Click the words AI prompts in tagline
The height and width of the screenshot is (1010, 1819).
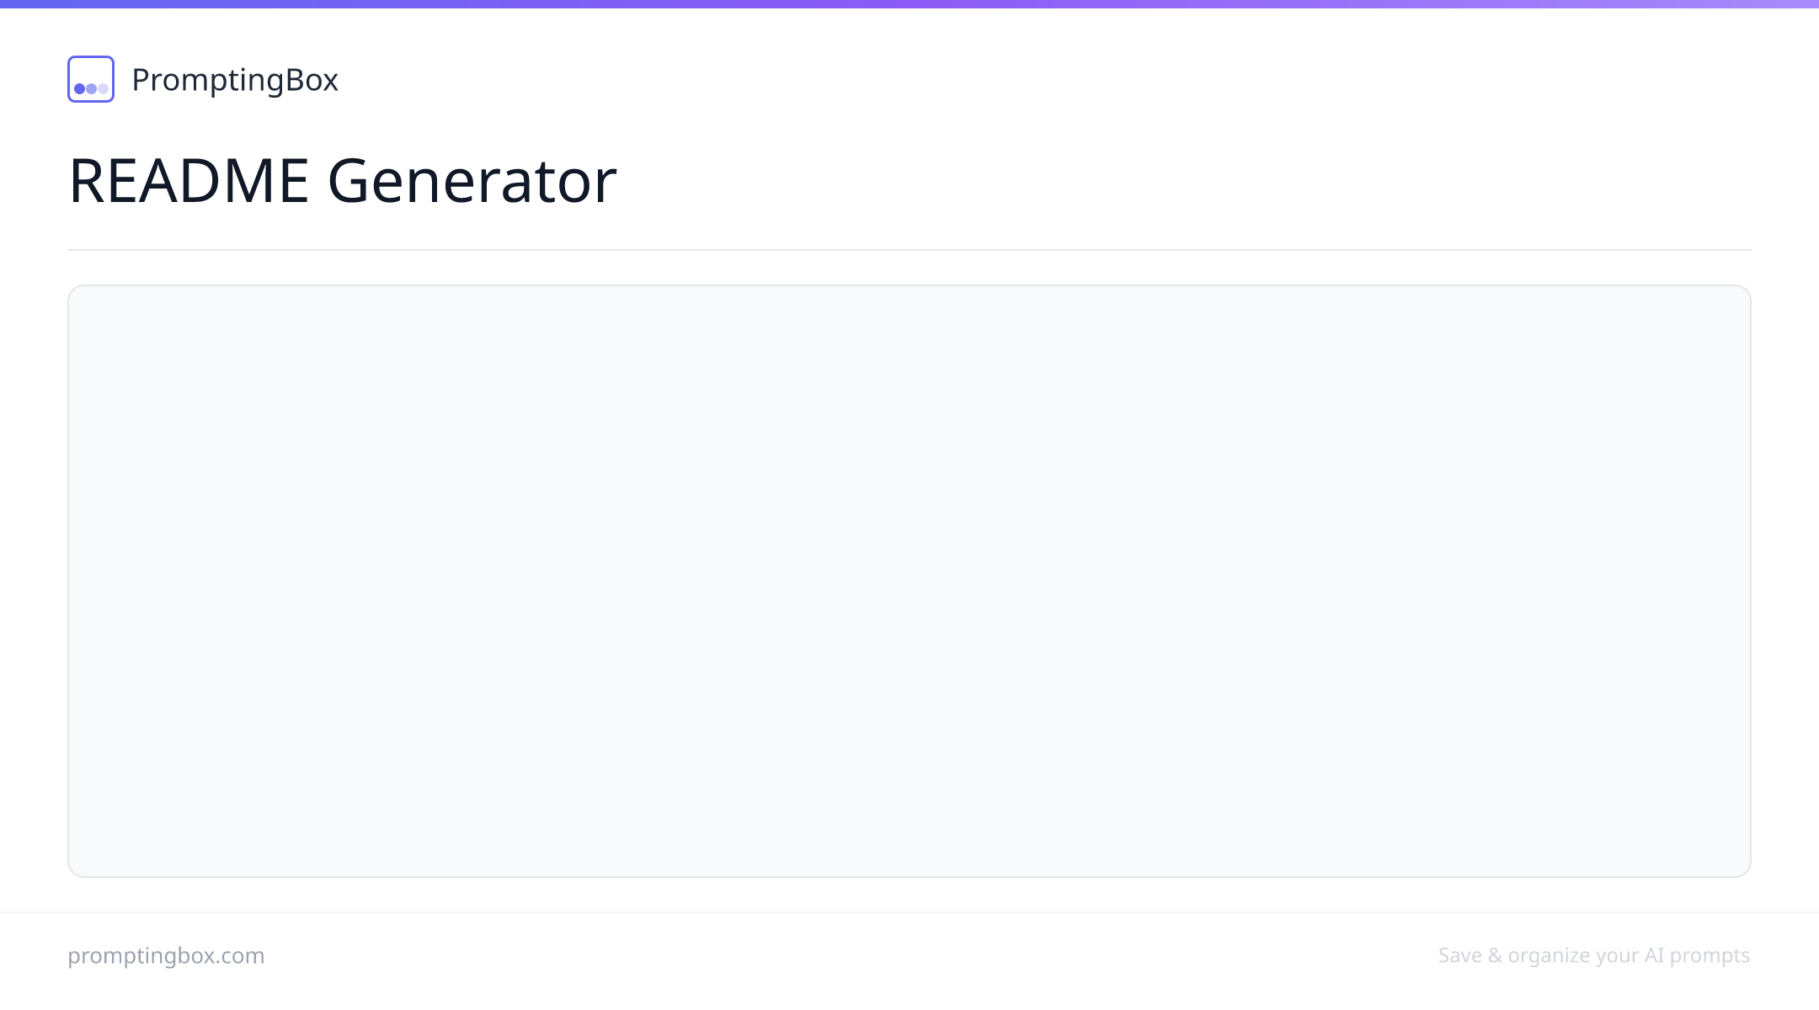[1697, 955]
